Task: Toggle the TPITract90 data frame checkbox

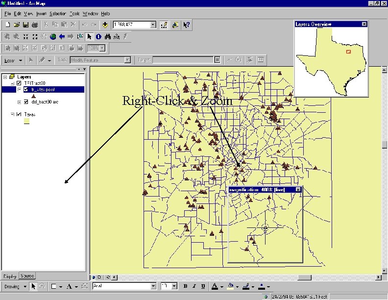Action: 19,83
